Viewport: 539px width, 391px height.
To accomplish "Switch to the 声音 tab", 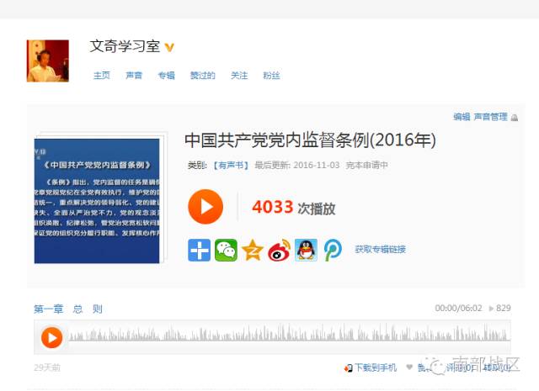I will 134,75.
